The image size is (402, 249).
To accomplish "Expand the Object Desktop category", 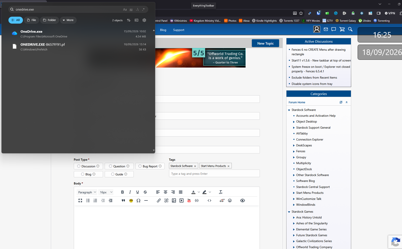I will [x=294, y=122].
